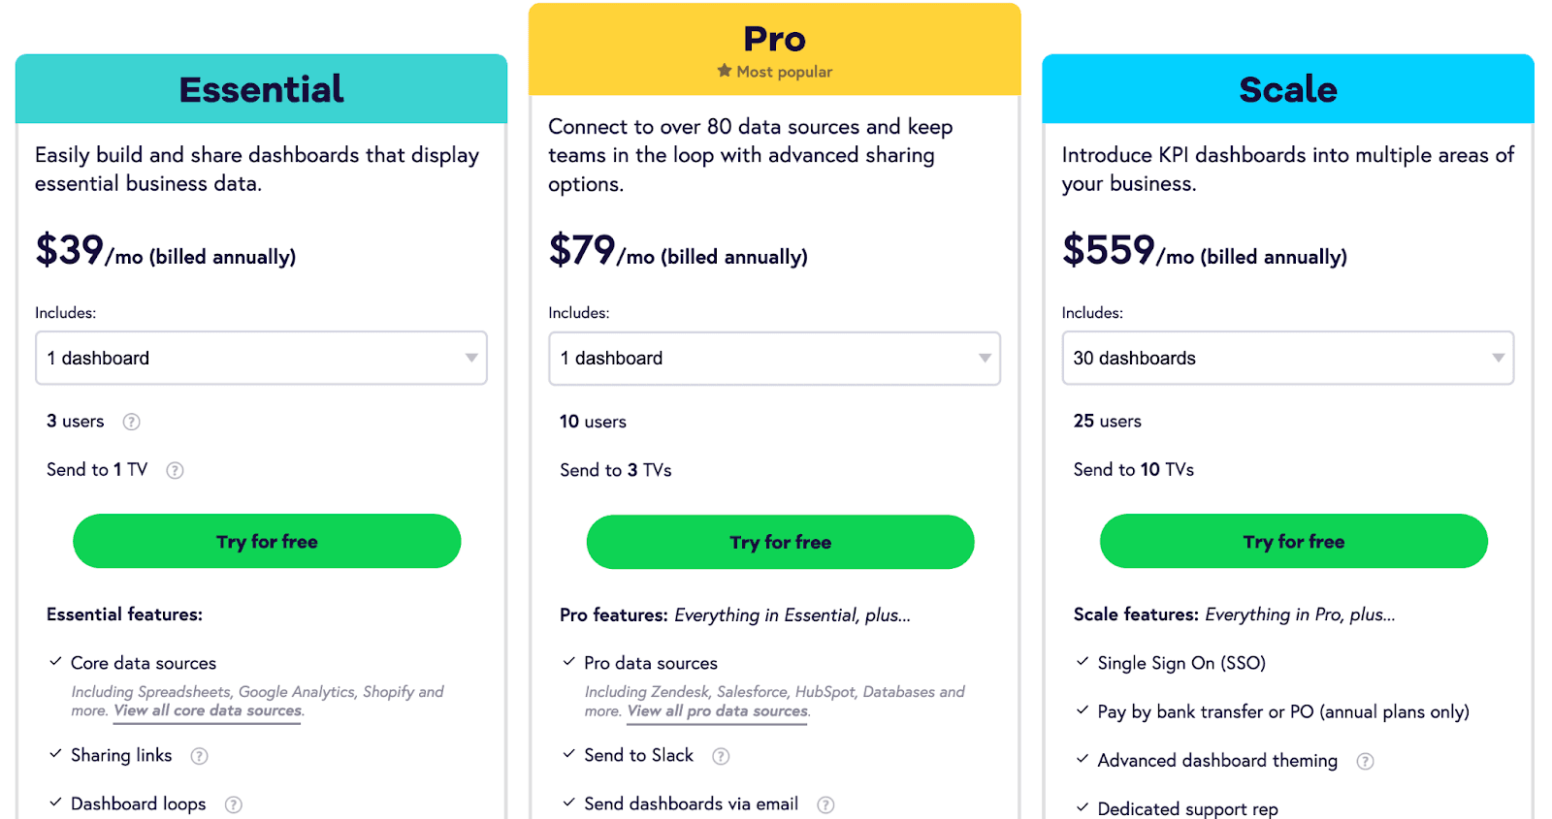The width and height of the screenshot is (1552, 819).
Task: Select the blue Scale plan header
Action: 1288,88
